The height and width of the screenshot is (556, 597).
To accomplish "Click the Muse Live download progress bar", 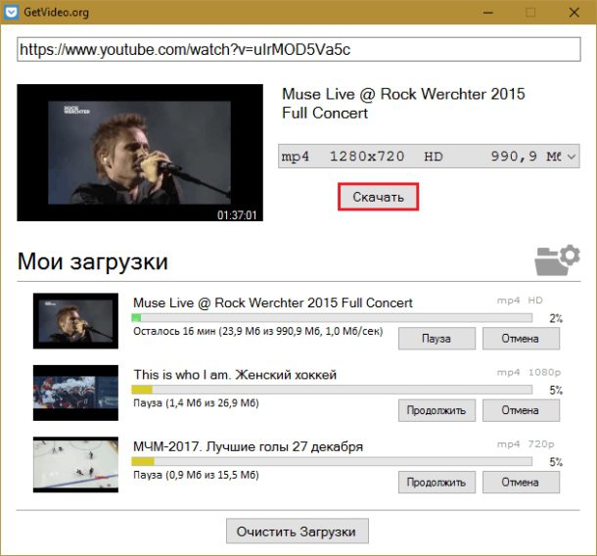I will (x=332, y=317).
